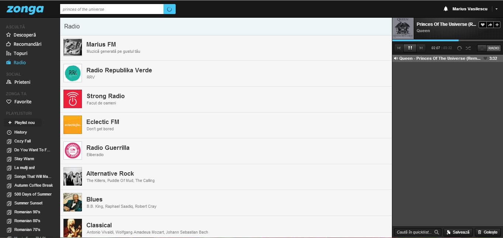The width and height of the screenshot is (503, 238).
Task: Click the search loading button
Action: pyautogui.click(x=169, y=9)
